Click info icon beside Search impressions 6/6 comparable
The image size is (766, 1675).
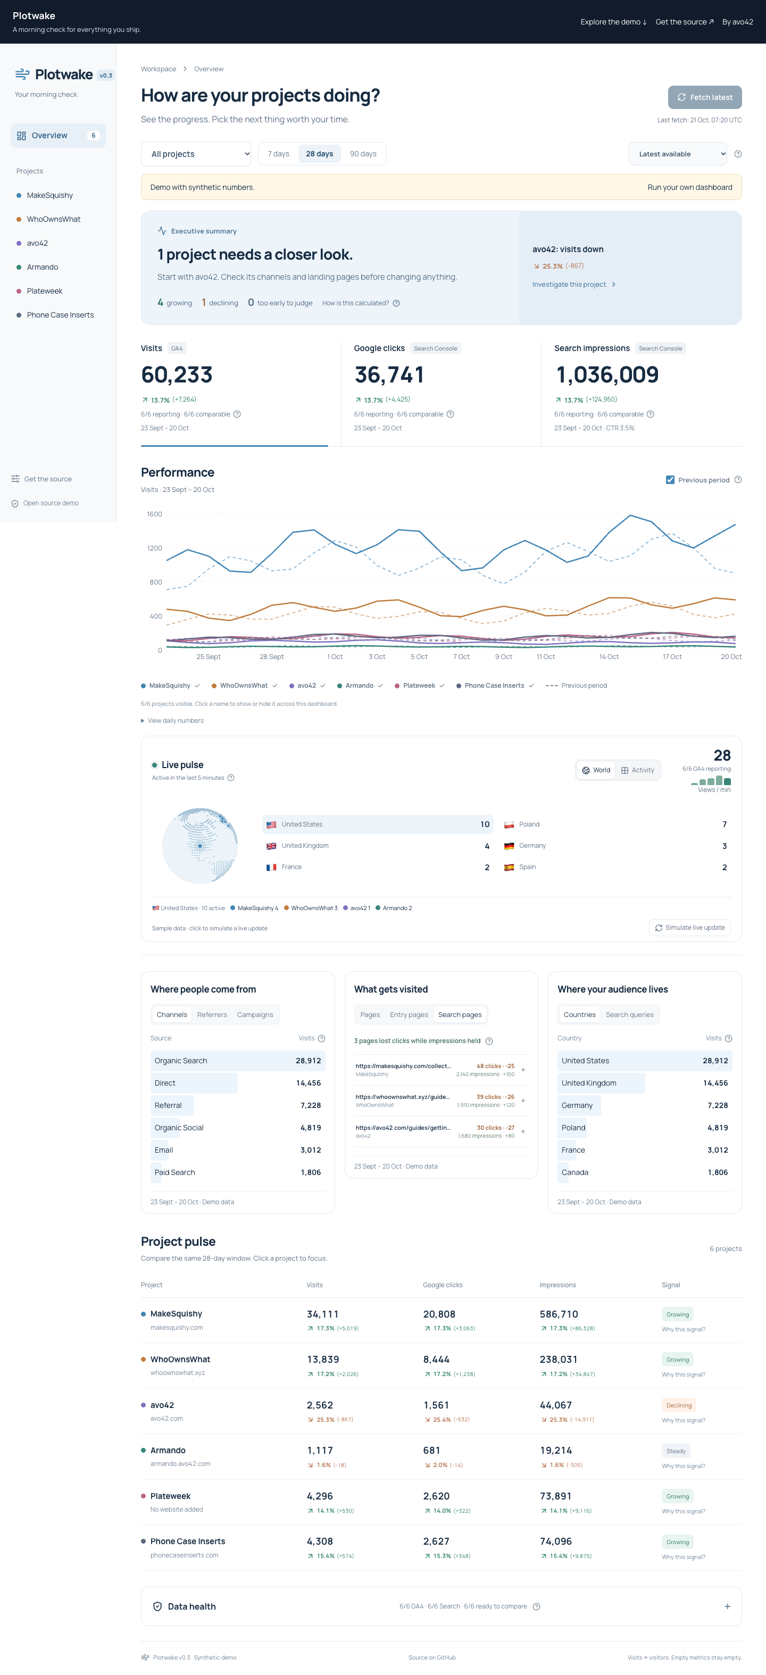pyautogui.click(x=650, y=414)
